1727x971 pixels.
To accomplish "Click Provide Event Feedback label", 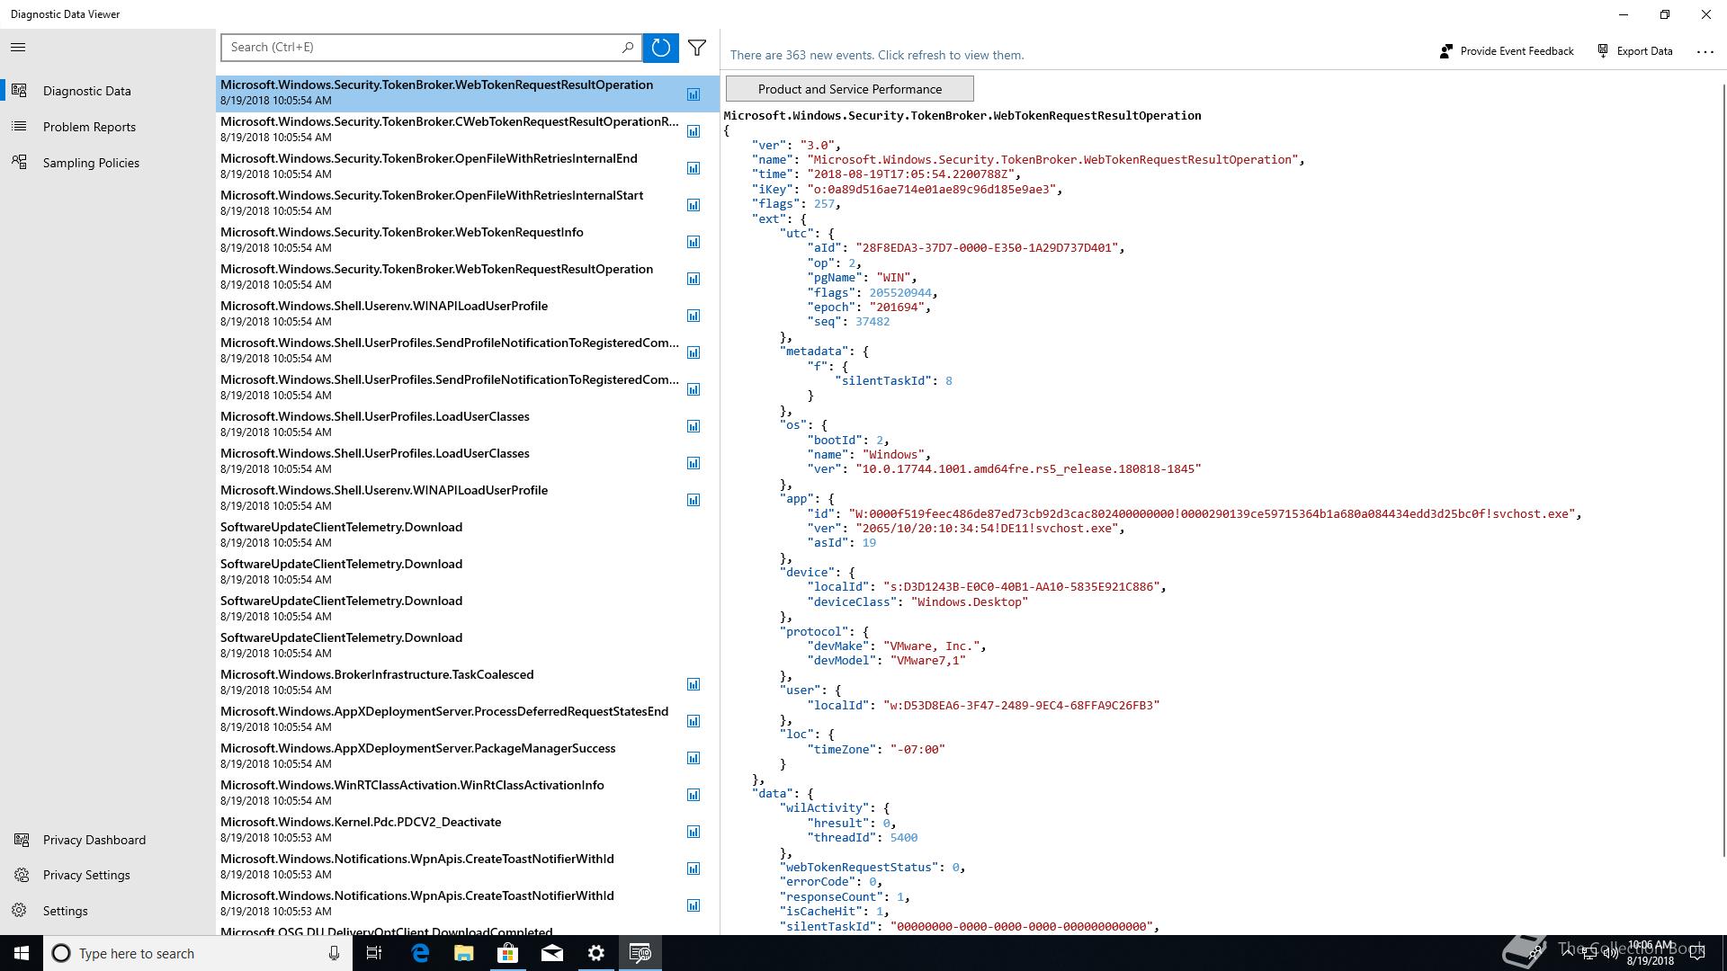I will pyautogui.click(x=1517, y=51).
